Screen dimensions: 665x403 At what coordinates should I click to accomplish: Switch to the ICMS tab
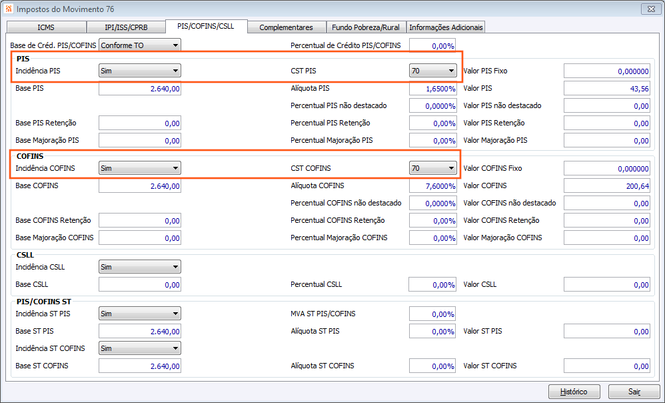[x=45, y=27]
